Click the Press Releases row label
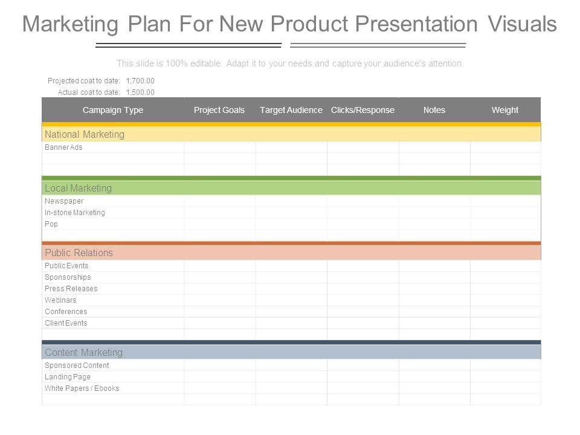This screenshot has height=435, width=580. pos(71,289)
